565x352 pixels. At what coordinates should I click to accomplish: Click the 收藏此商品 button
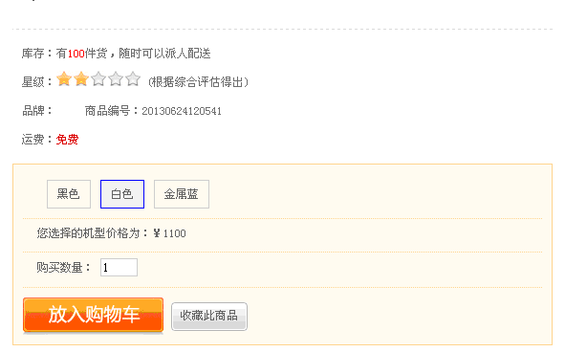point(209,317)
